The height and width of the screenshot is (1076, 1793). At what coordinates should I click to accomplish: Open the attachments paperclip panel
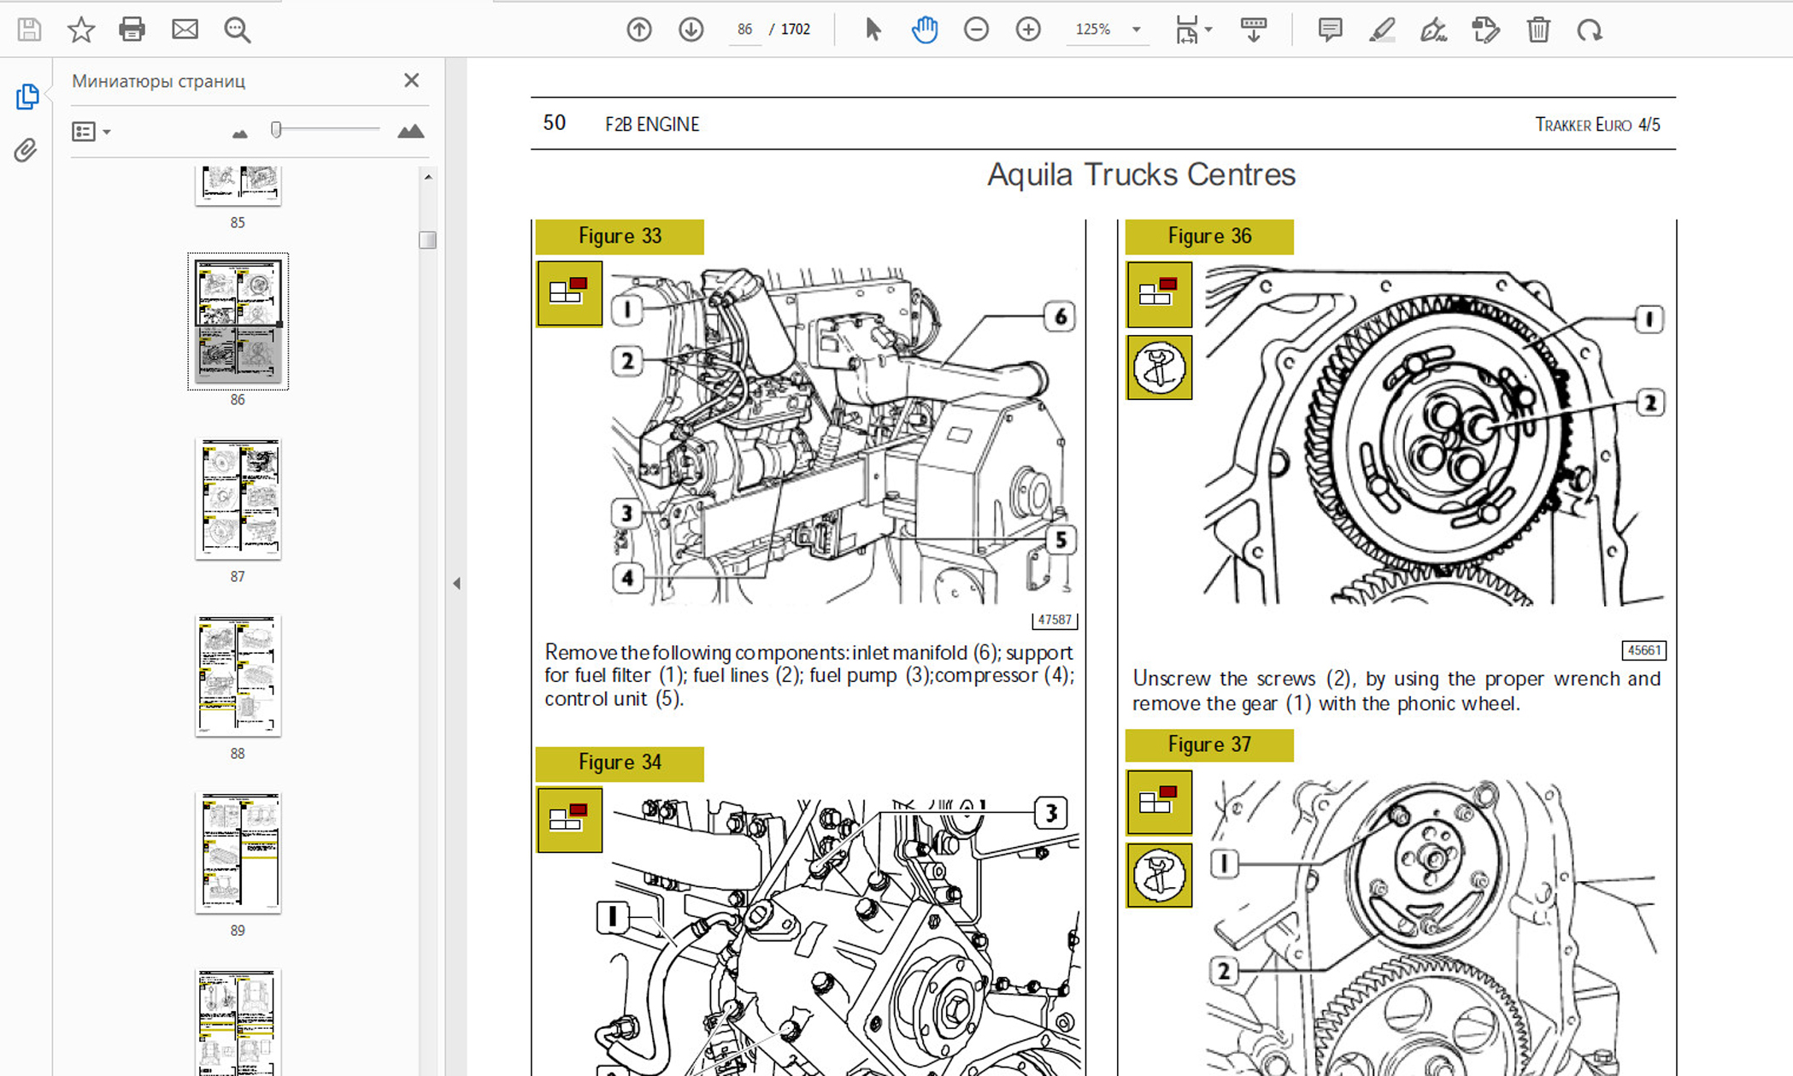26,150
